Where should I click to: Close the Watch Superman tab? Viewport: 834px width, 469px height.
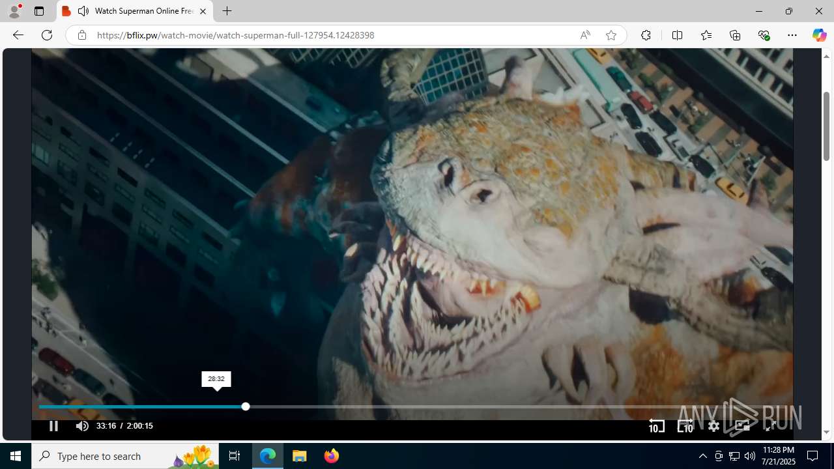click(x=203, y=11)
